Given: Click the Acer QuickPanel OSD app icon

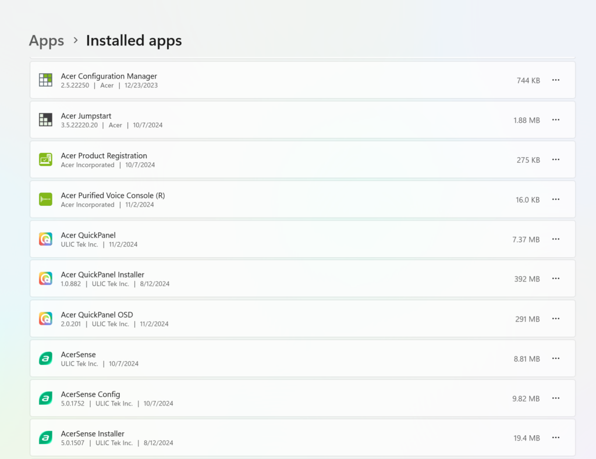Looking at the screenshot, I should tap(45, 319).
